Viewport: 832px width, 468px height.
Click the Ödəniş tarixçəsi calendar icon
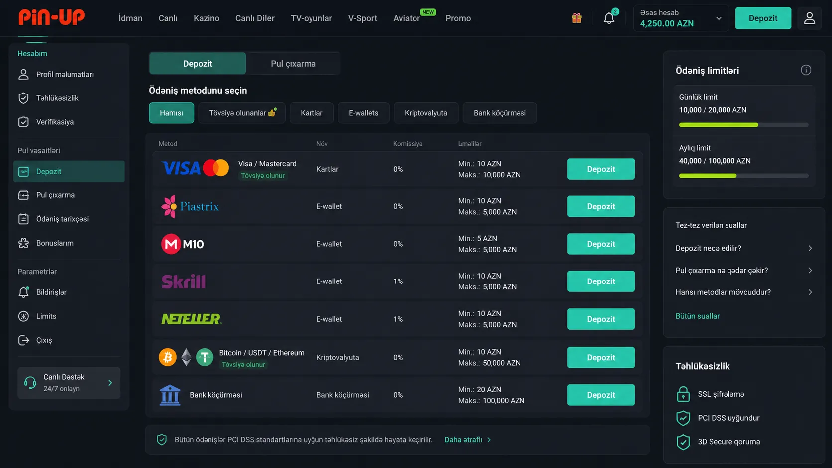point(23,219)
